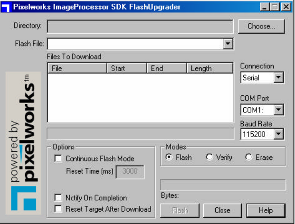Expand the COM Port dropdown arrow
Image resolution: width=295 pixels, height=224 pixels.
278,110
